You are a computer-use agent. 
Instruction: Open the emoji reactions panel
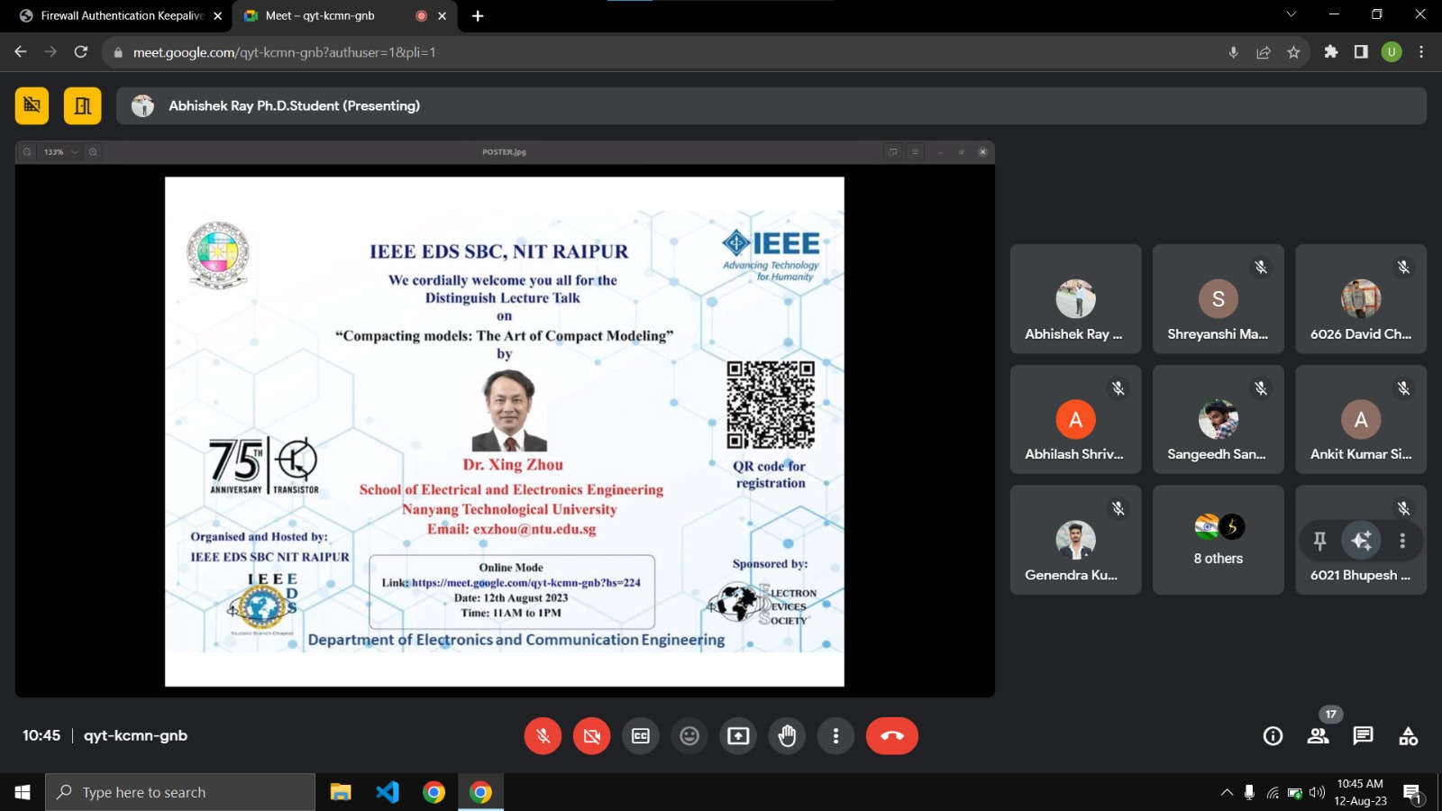689,736
